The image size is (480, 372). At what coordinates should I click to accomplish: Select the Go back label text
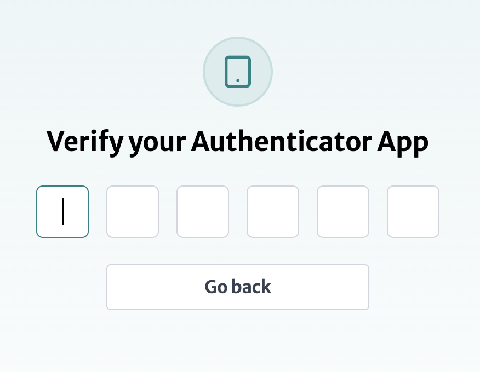point(237,287)
